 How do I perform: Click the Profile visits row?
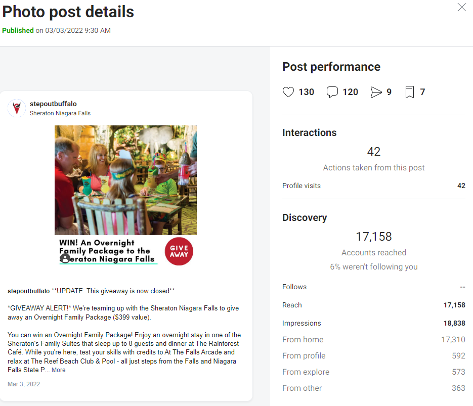[x=373, y=186]
